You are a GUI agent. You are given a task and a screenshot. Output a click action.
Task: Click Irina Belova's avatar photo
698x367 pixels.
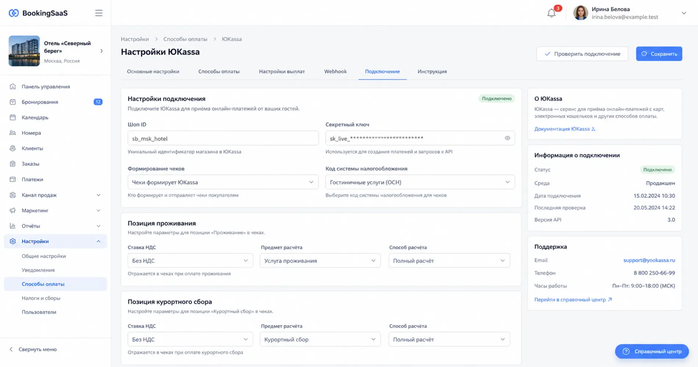tap(580, 13)
